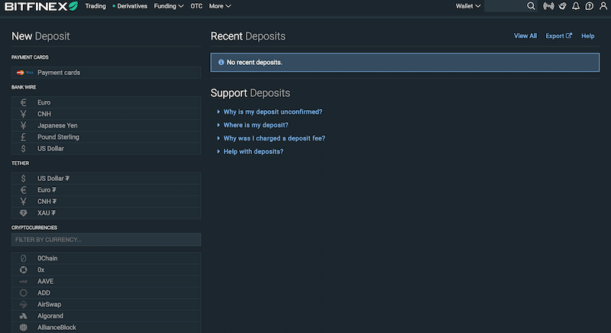The image size is (611, 333).
Task: Click the AllianceBlock logo icon
Action: click(24, 328)
